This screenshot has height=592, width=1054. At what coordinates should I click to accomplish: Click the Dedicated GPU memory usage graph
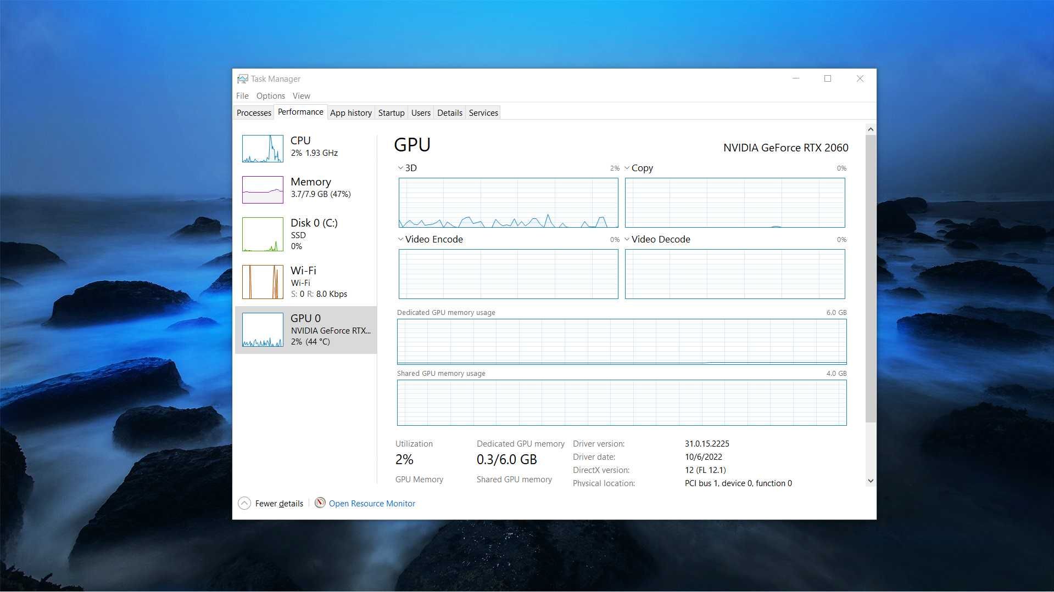(622, 341)
